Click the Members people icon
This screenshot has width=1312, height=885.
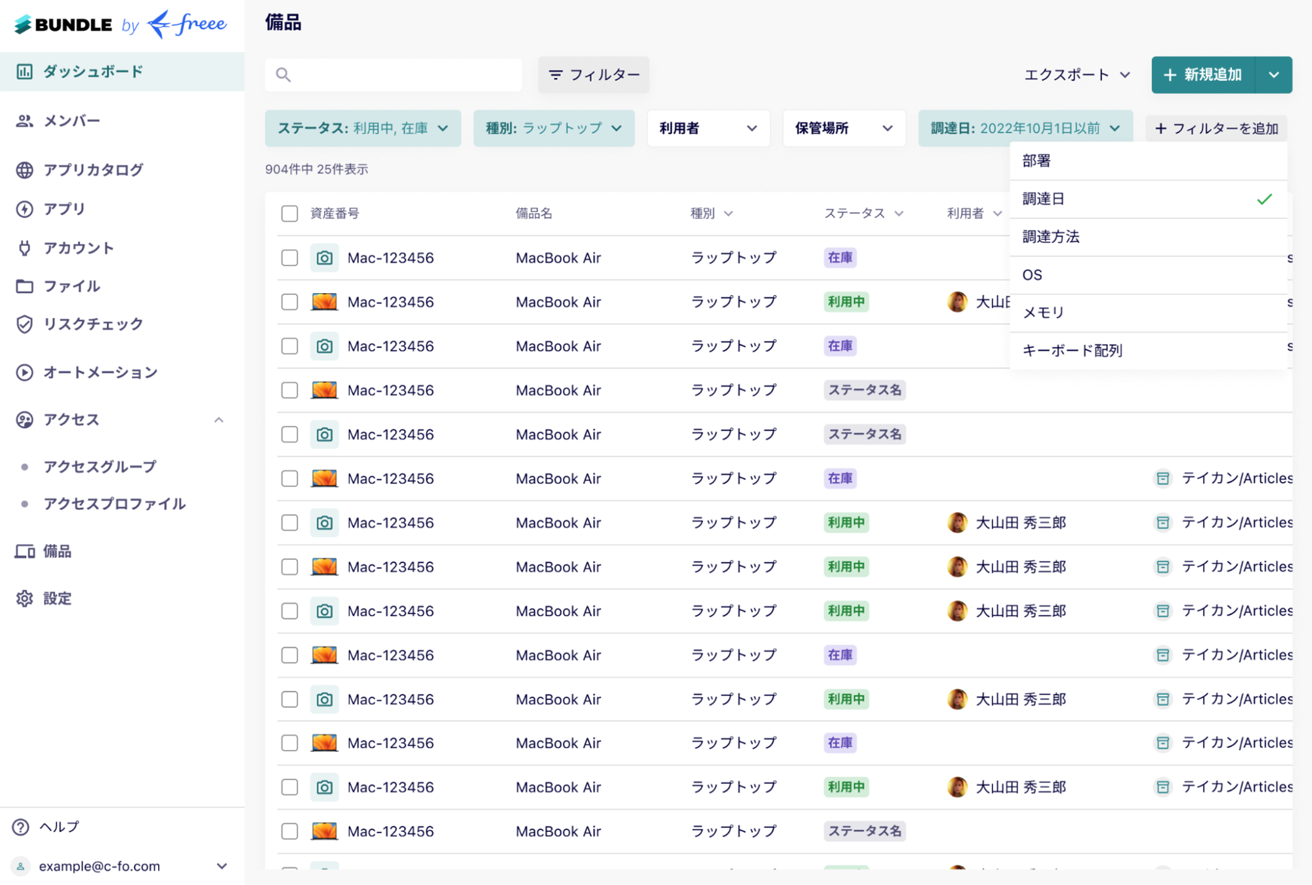tap(24, 121)
